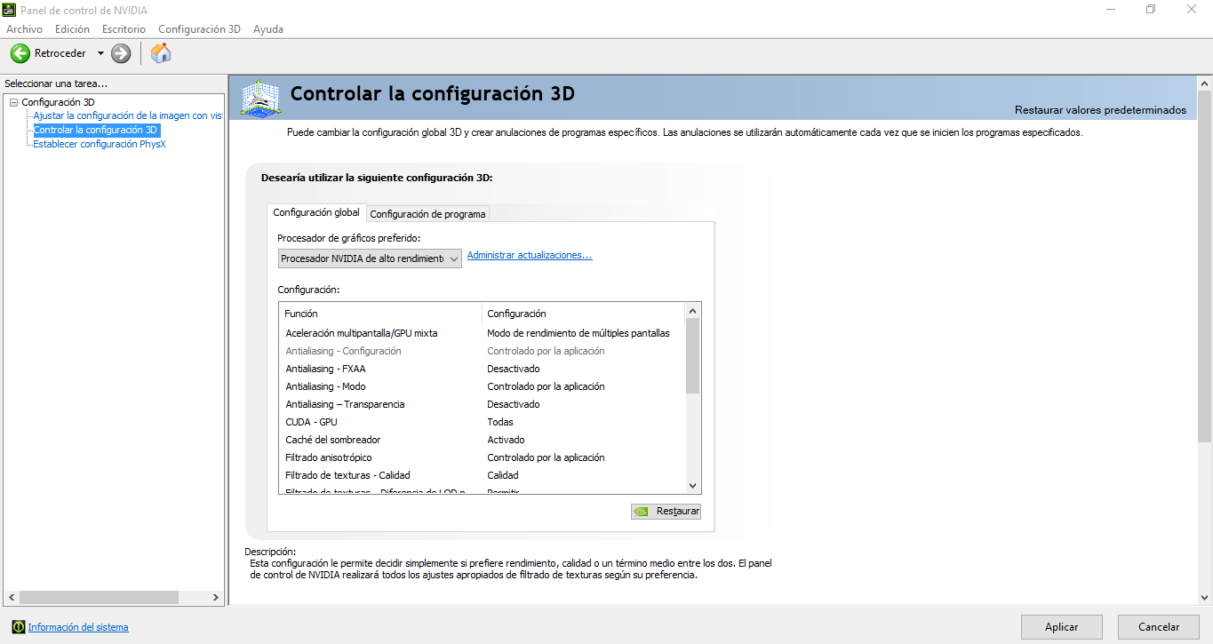Open the Archivo menu
This screenshot has width=1213, height=644.
tap(24, 29)
